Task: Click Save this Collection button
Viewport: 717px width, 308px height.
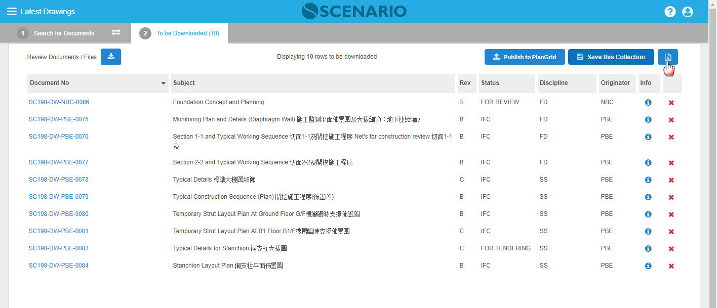Action: [611, 57]
